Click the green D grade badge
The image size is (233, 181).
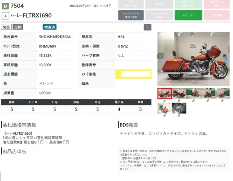click(5, 6)
